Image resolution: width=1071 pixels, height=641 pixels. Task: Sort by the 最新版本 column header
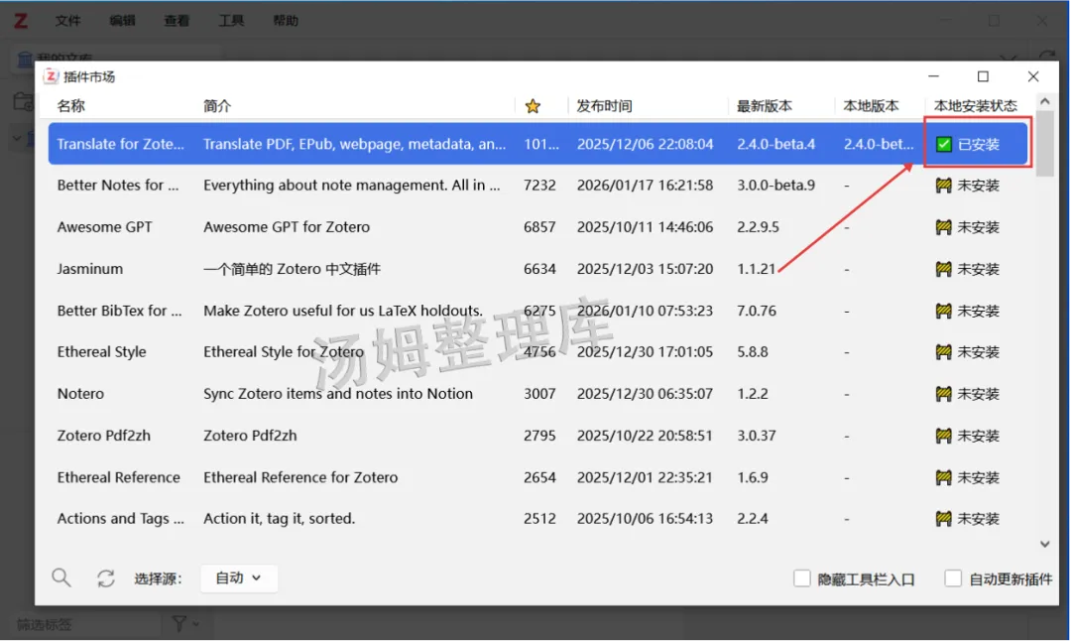click(x=765, y=106)
